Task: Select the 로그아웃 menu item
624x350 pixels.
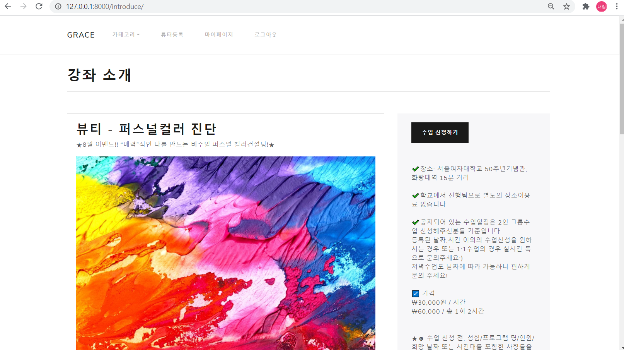Action: point(266,34)
